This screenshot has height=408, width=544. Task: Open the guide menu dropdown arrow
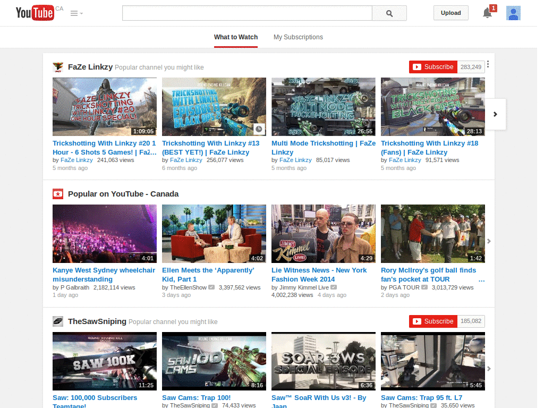click(x=74, y=13)
